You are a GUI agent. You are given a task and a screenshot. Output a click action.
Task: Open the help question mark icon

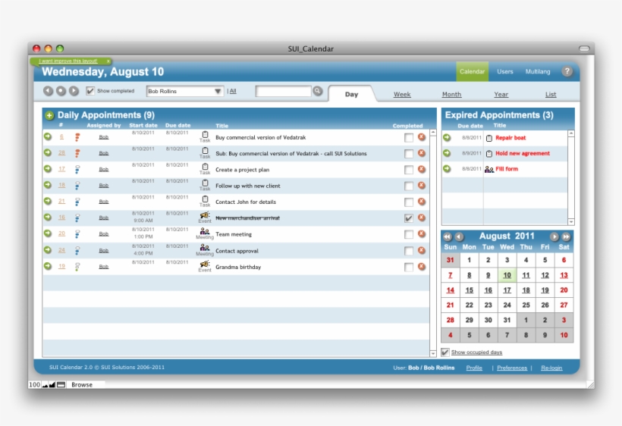coord(567,71)
